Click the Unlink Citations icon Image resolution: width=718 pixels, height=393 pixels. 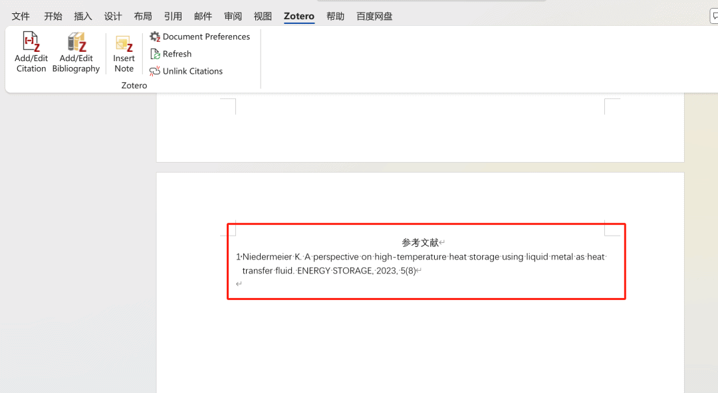154,71
